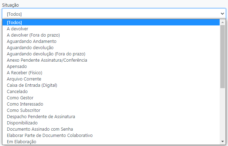228x146 pixels.
Task: Pick 'Arquivo Corrente' from list
Action: point(24,79)
